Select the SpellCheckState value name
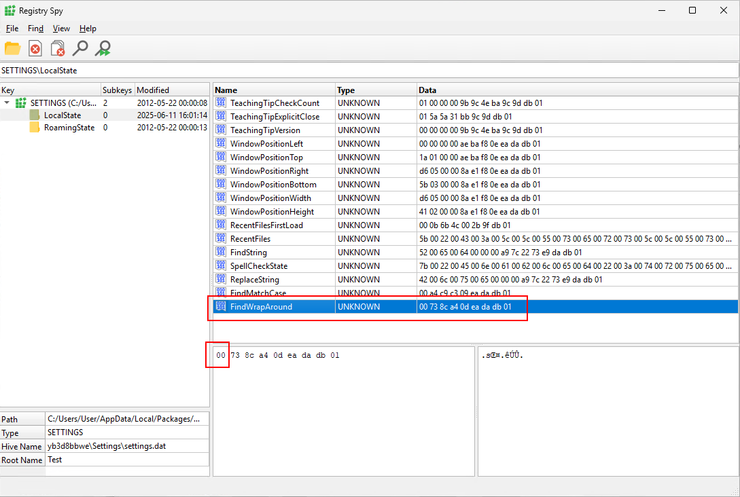740x497 pixels. (x=259, y=266)
